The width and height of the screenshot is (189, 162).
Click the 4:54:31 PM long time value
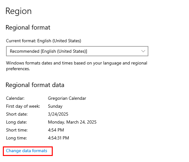pyautogui.click(x=58, y=138)
